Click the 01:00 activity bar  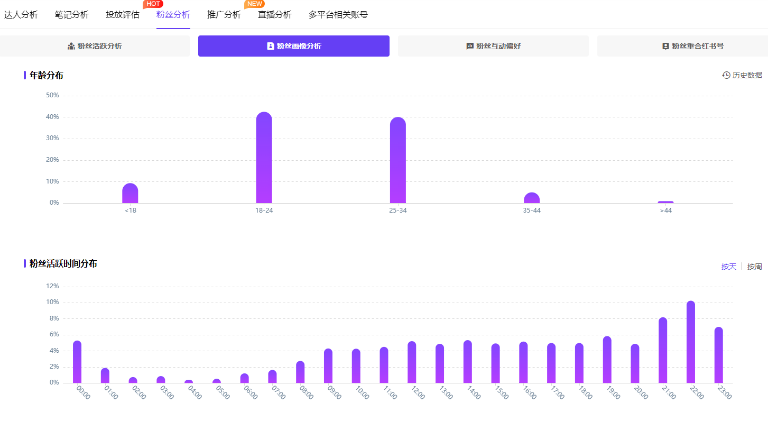point(105,376)
